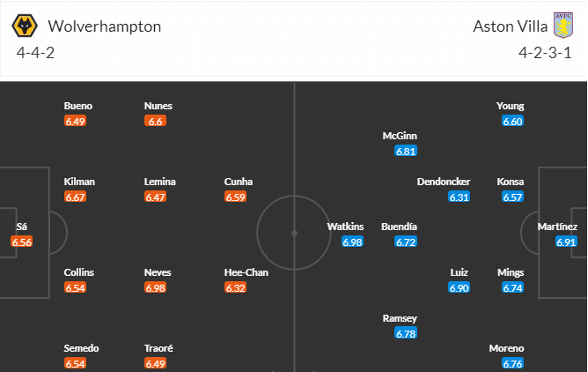Select Watkins' 6.98 rating badge
588x372 pixels.
pyautogui.click(x=352, y=242)
